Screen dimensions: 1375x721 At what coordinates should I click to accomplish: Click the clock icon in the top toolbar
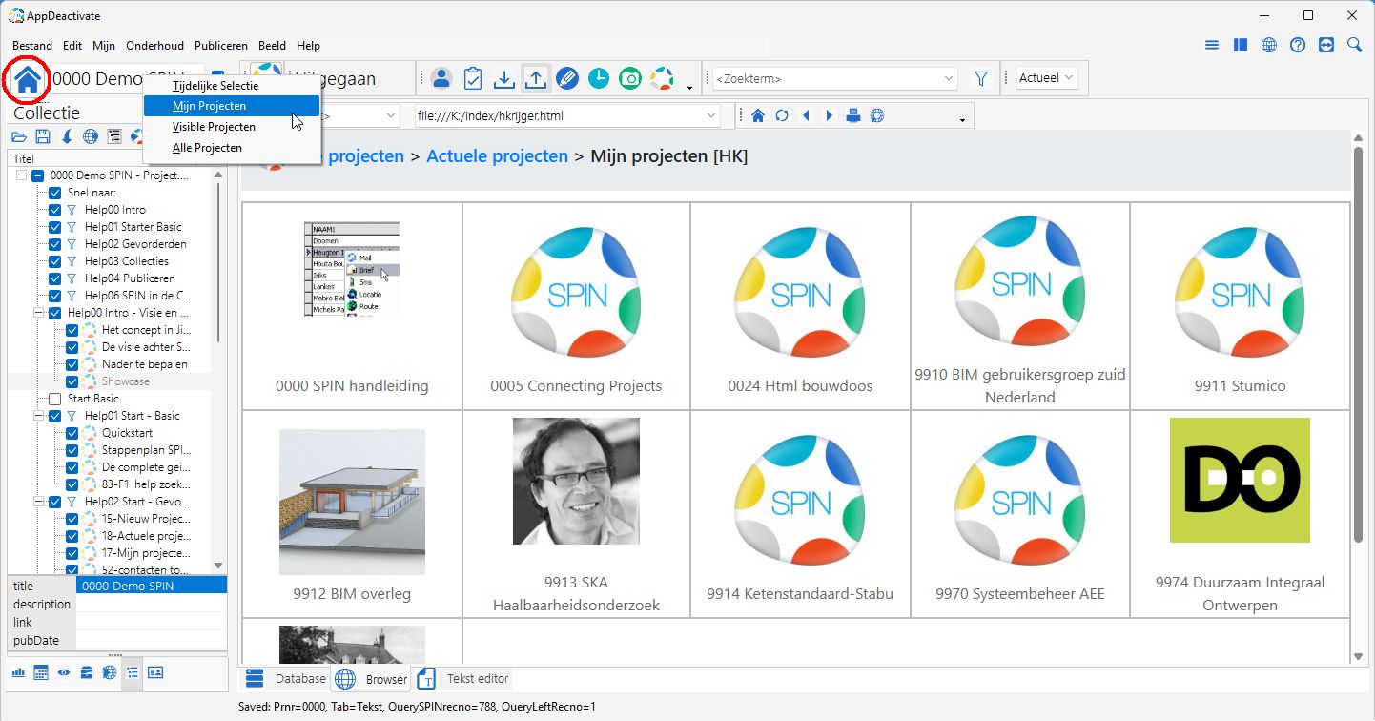coord(598,79)
